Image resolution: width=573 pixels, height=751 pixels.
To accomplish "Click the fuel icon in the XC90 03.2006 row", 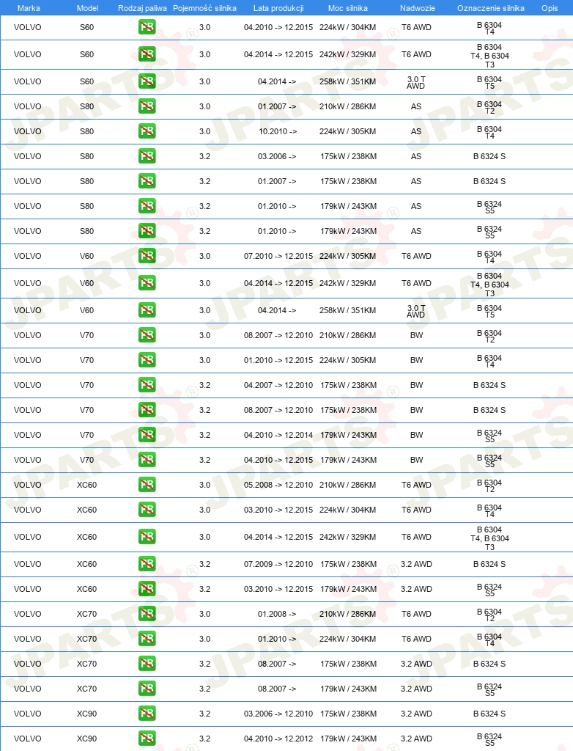I will click(147, 714).
